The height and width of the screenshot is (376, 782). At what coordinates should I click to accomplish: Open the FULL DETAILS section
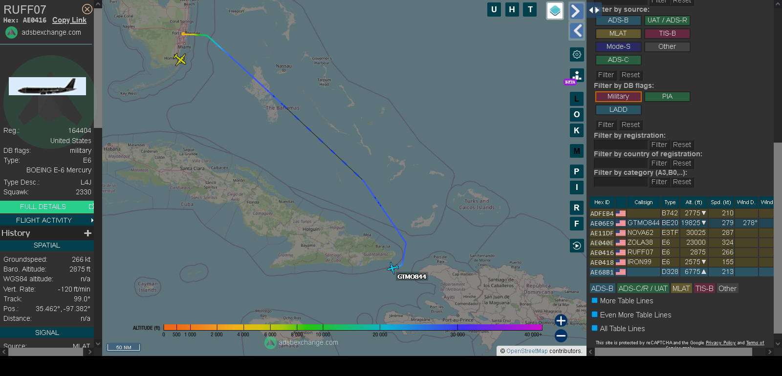pyautogui.click(x=47, y=207)
